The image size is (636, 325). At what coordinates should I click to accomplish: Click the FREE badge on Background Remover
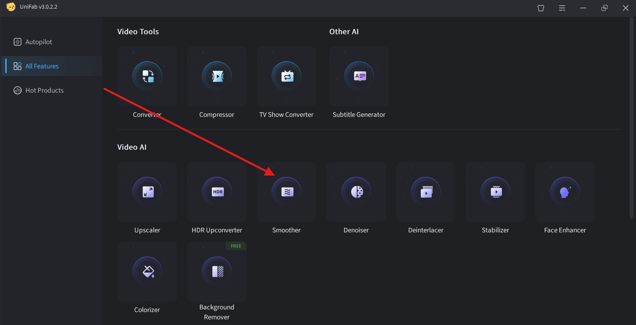(236, 246)
